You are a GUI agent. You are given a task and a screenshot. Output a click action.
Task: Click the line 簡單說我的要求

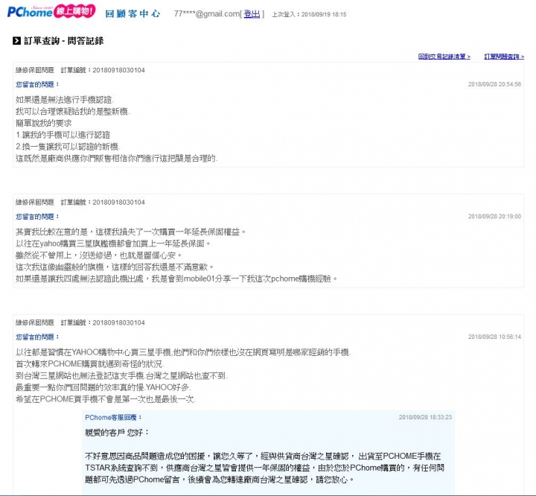point(44,123)
